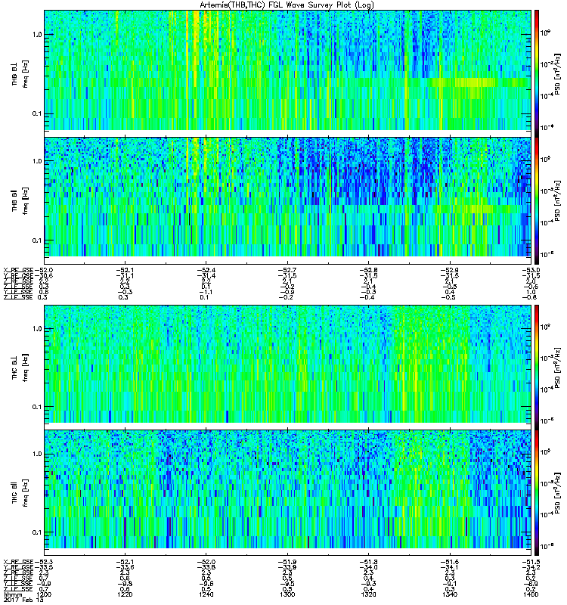Click the '0.1' frequency tick of THC B∥ panel

37,532
